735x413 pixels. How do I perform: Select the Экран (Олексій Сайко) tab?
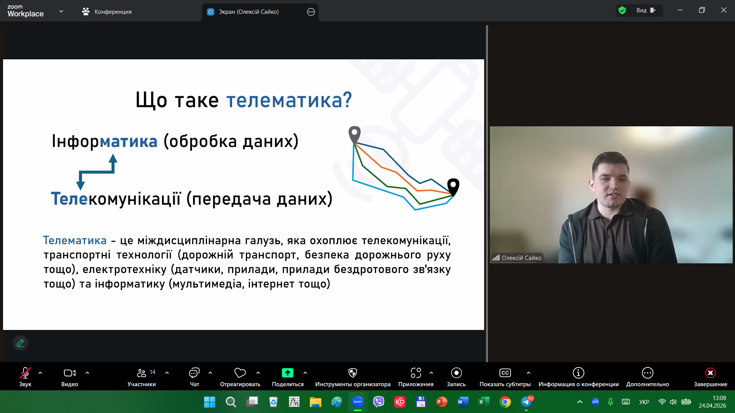click(x=248, y=12)
